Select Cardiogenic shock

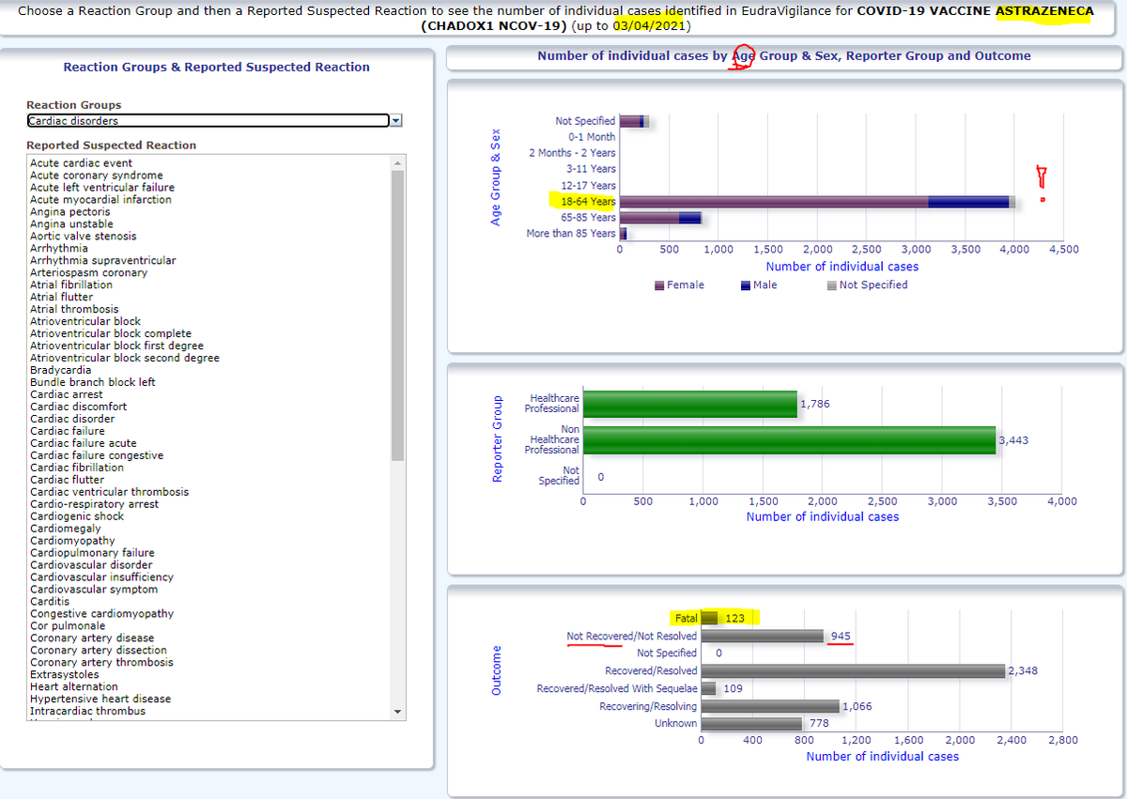click(x=77, y=516)
